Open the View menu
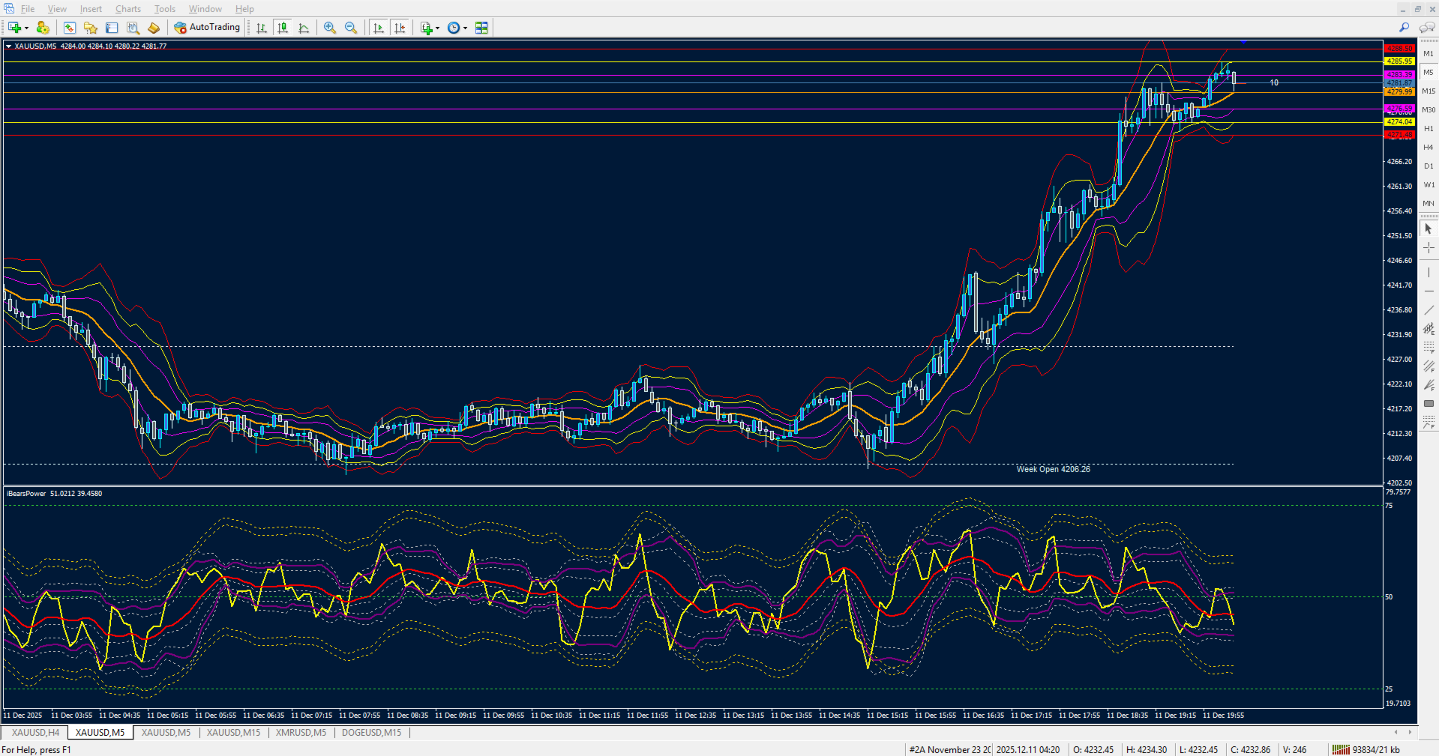Viewport: 1439px width, 756px height. pos(57,9)
